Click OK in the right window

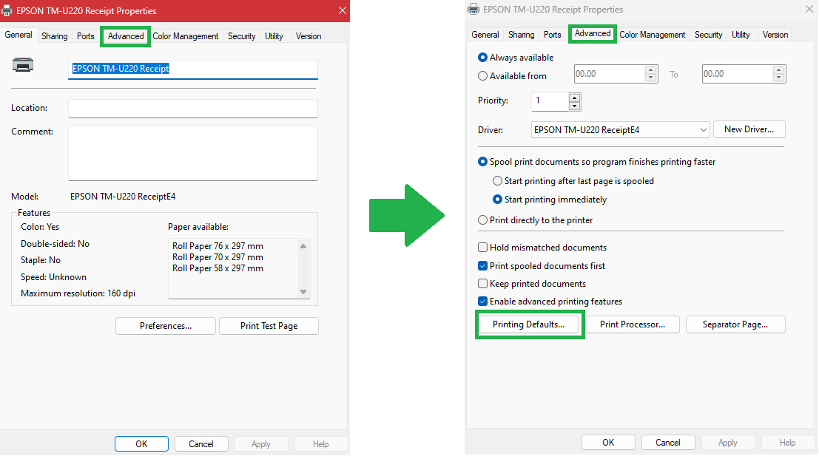(608, 443)
